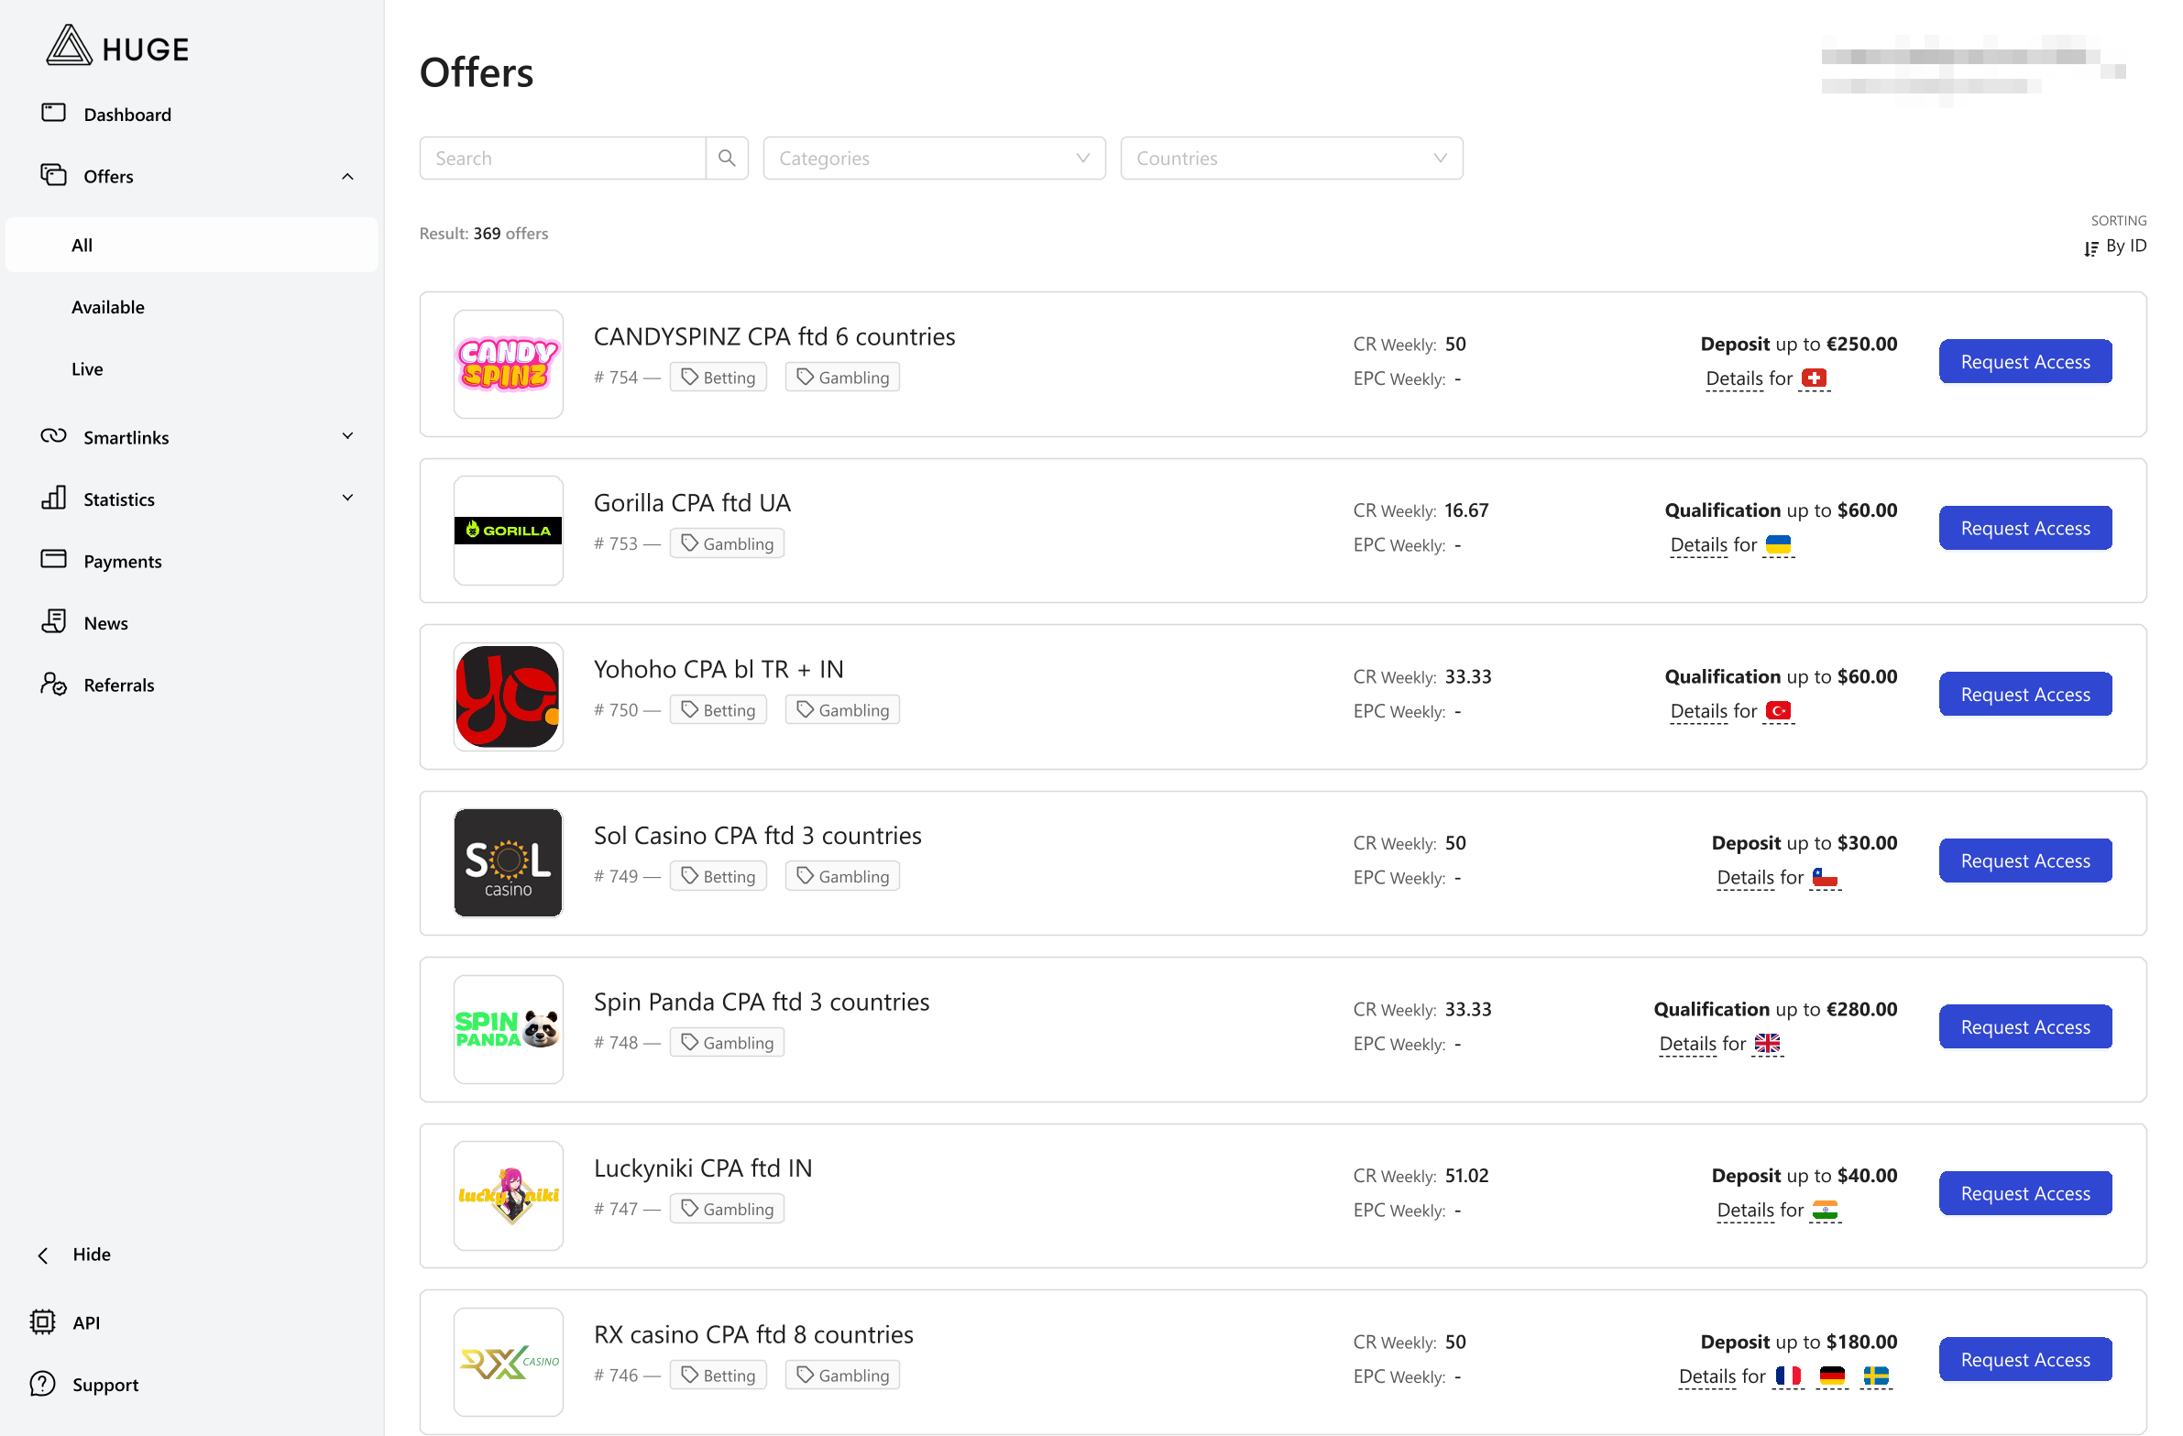Click the search magnifier button
Screen dimensions: 2183x1436
(x=728, y=158)
